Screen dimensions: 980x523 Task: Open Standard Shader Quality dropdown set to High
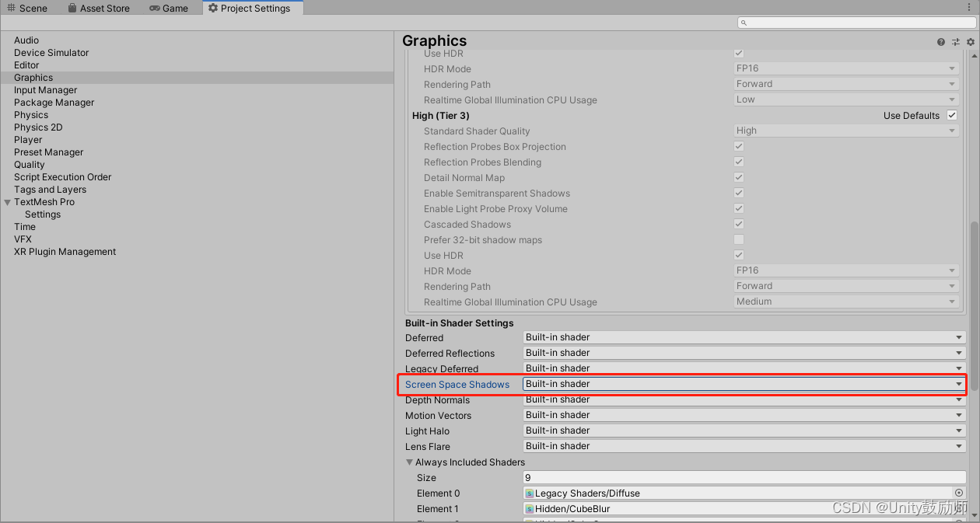pos(845,131)
